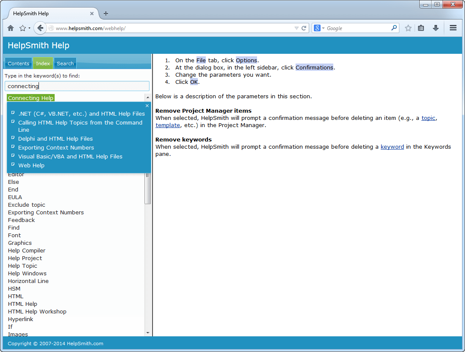Screen dimensions: 465x352
Task: Open Visual Basic/VBA and HTML Help Files
Action: [70, 156]
